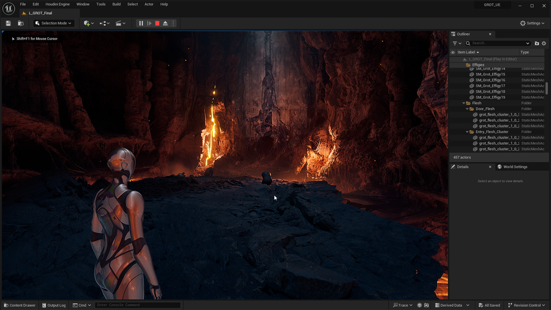This screenshot has width=551, height=310.
Task: Save the current level with the disk icon
Action: (8, 23)
